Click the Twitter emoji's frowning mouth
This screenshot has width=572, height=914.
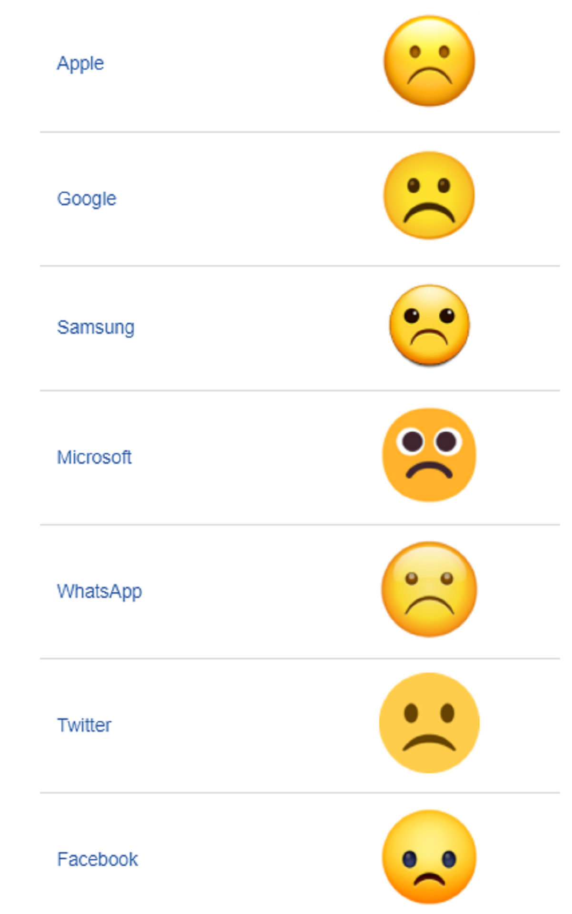point(429,742)
